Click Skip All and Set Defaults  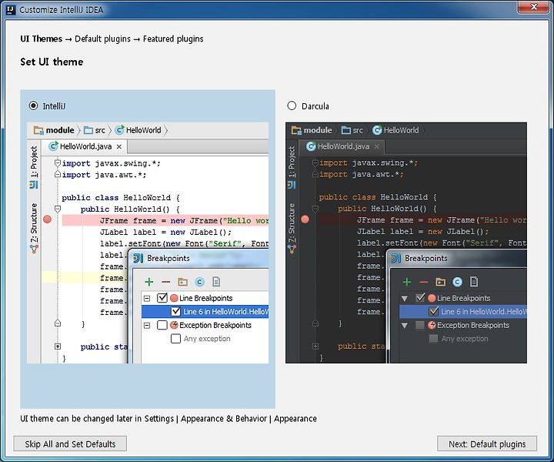[70, 444]
